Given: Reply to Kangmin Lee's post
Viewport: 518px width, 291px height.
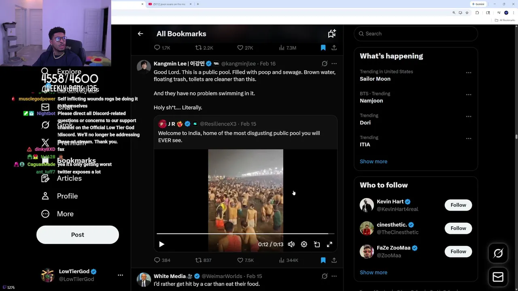Looking at the screenshot, I should point(157,260).
